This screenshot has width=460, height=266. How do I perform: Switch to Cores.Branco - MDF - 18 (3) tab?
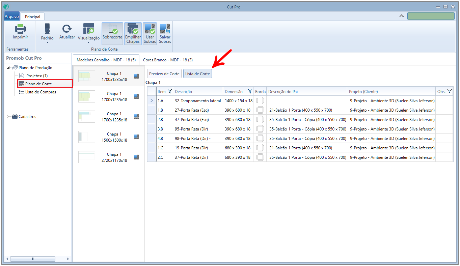[168, 60]
